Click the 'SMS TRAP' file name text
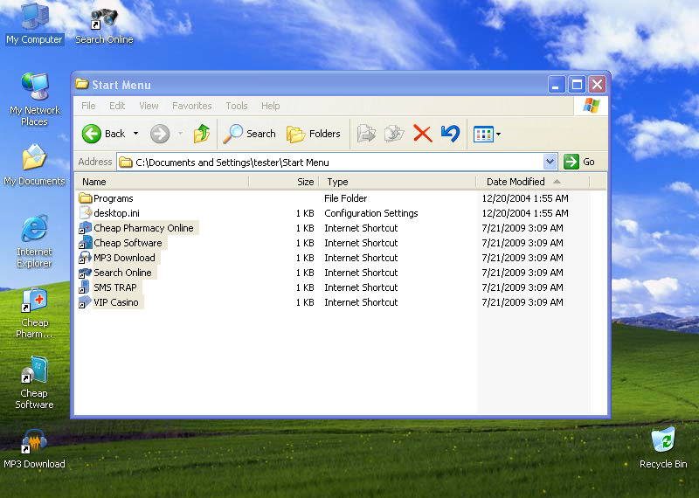The width and height of the screenshot is (699, 498). coord(115,287)
